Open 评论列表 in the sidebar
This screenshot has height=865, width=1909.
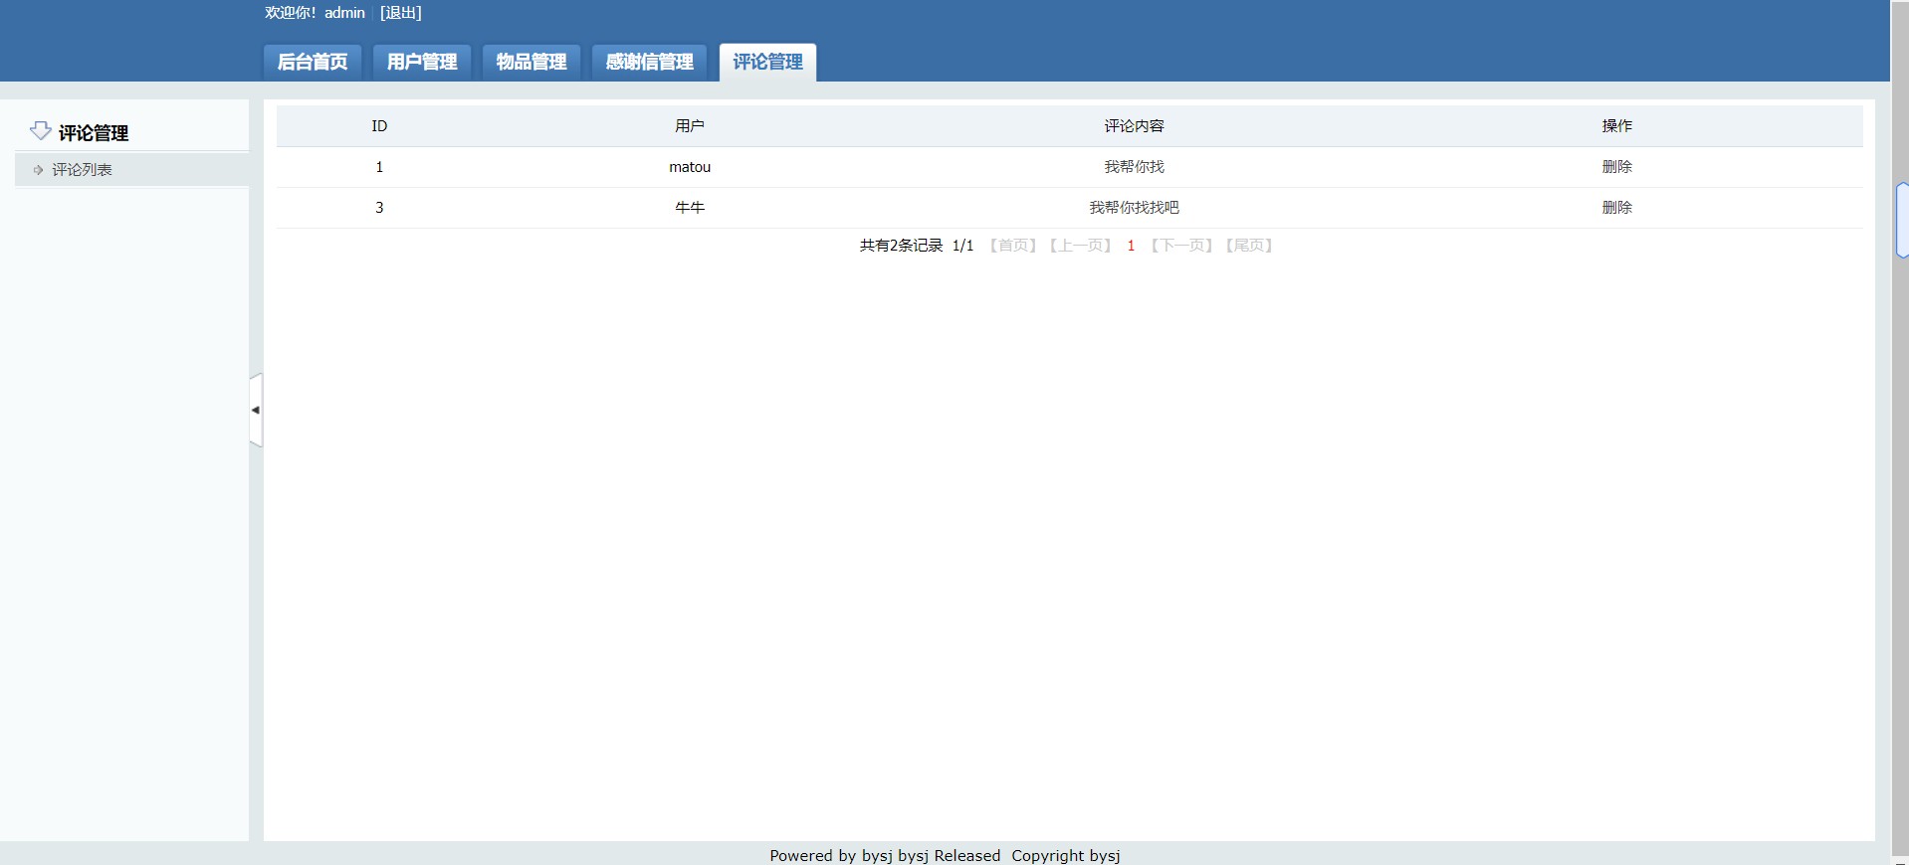pyautogui.click(x=82, y=170)
